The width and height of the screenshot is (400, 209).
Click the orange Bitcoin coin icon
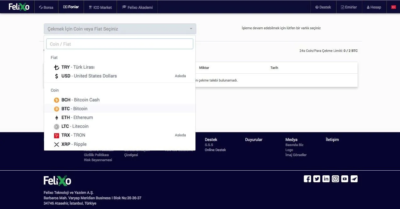coord(57,109)
